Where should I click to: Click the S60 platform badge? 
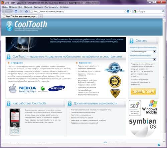click(135, 108)
